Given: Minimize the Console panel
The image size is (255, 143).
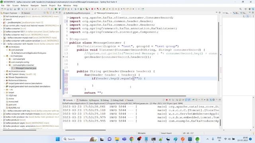Looking at the screenshot, I should click(x=217, y=100).
